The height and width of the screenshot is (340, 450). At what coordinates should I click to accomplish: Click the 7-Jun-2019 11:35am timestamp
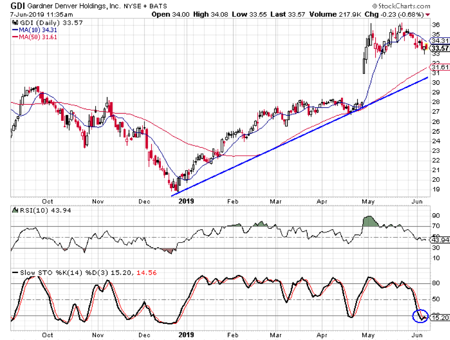[42, 14]
